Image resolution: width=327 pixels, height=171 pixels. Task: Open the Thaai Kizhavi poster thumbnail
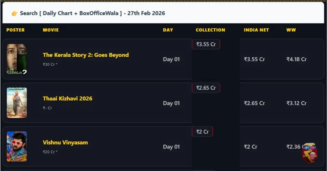tap(17, 103)
